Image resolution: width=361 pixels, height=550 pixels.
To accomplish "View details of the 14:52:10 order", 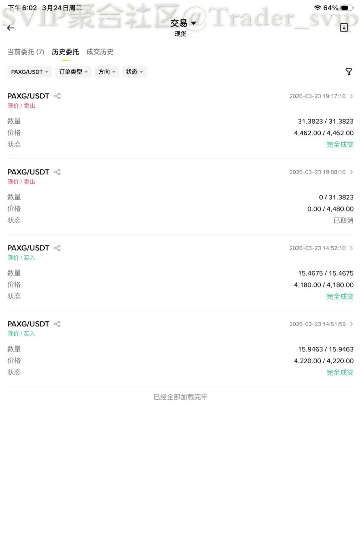I will (x=351, y=248).
